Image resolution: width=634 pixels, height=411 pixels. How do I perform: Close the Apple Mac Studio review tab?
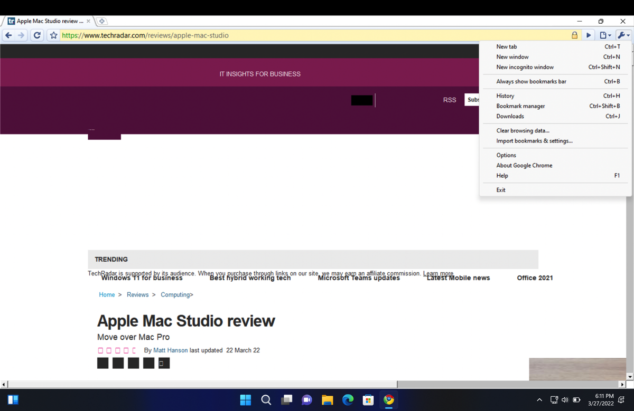[x=89, y=21]
